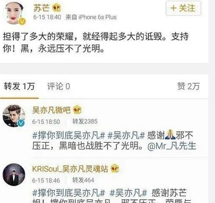Screen dimensions: 215x203
Task: Click the crown badge beside 吴亦凡微吧
Action: [77, 110]
